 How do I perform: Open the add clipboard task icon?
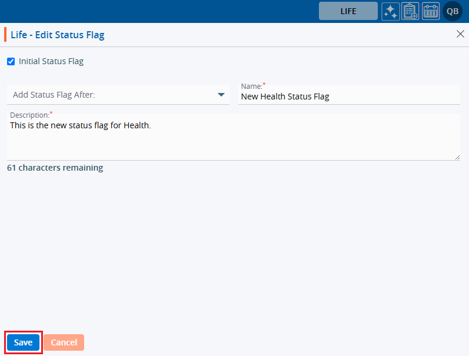coord(410,11)
